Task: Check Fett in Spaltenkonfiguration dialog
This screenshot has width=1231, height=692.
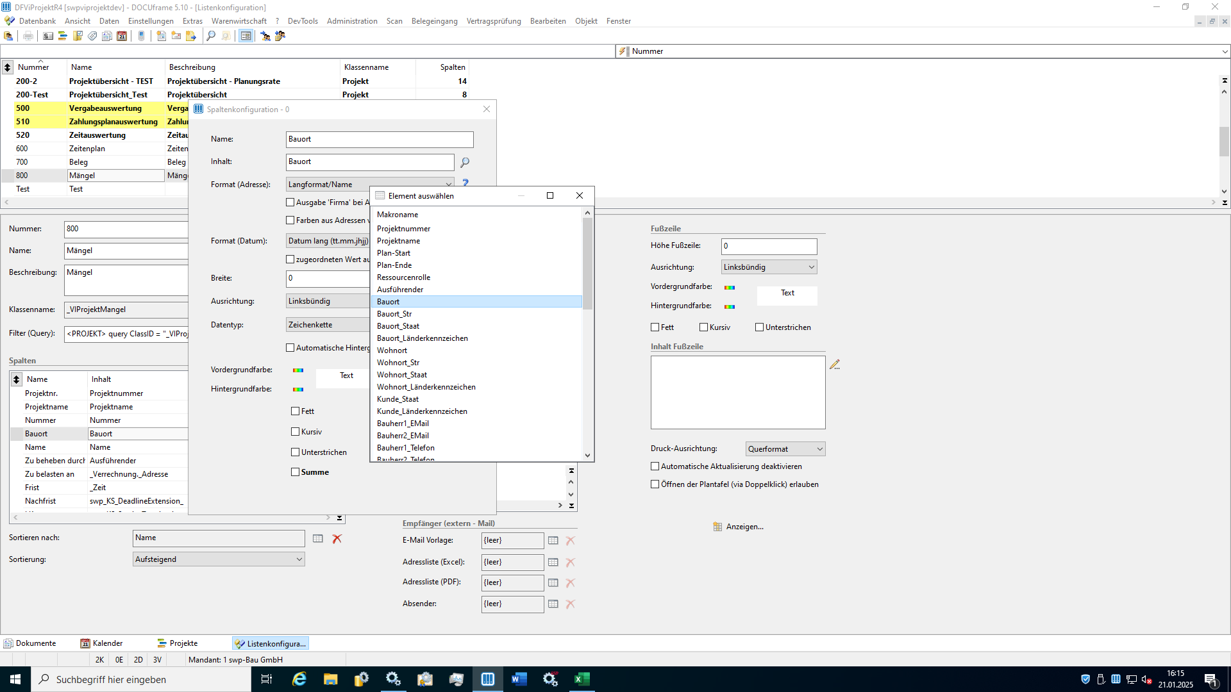Action: click(x=296, y=411)
